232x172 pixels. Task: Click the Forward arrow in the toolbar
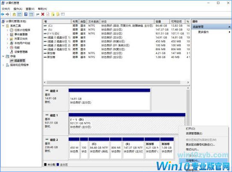(7, 15)
